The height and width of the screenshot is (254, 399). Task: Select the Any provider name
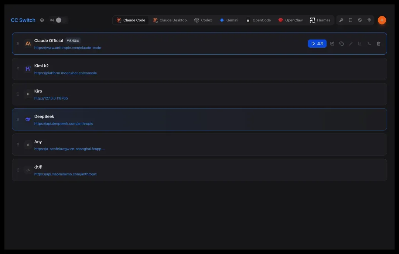point(38,141)
